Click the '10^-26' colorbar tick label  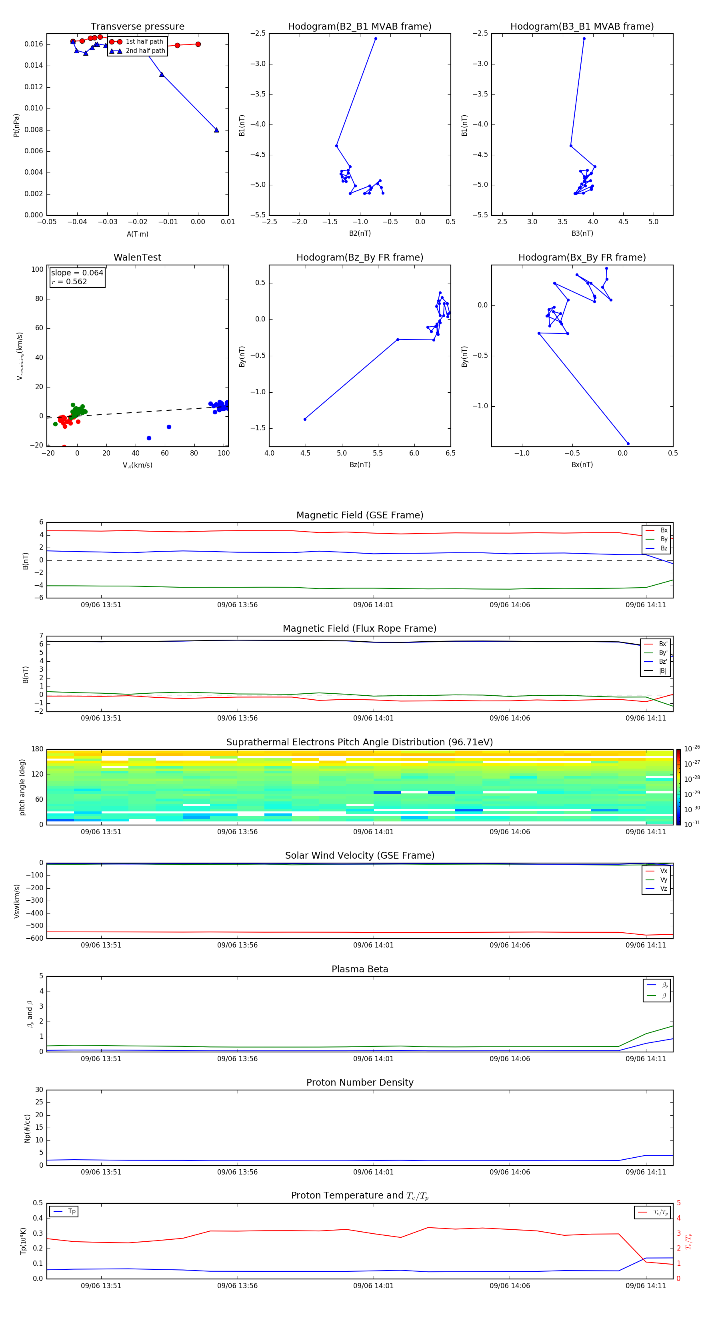tap(692, 749)
